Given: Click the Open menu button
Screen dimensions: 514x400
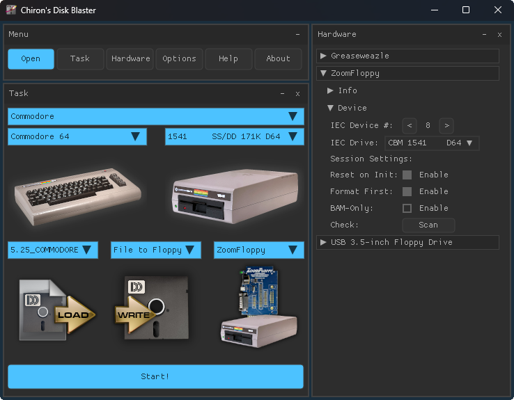Looking at the screenshot, I should pyautogui.click(x=31, y=59).
